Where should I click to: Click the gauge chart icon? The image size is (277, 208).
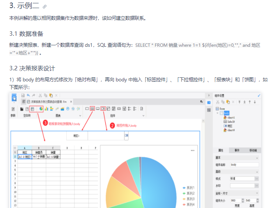(68, 109)
